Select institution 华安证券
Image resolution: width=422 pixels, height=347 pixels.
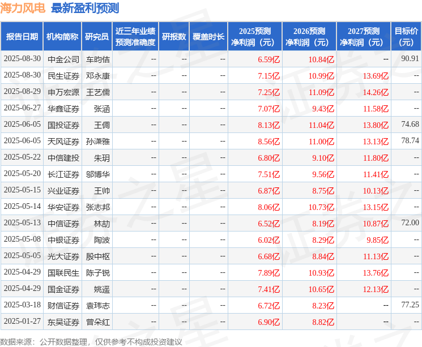coord(63,207)
